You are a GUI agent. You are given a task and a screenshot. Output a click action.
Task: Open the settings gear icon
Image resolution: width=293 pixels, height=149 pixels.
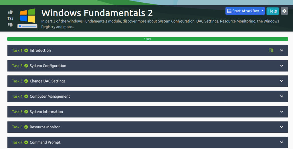pyautogui.click(x=284, y=11)
